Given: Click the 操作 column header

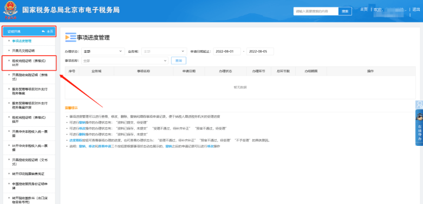Looking at the screenshot, I should point(370,71).
